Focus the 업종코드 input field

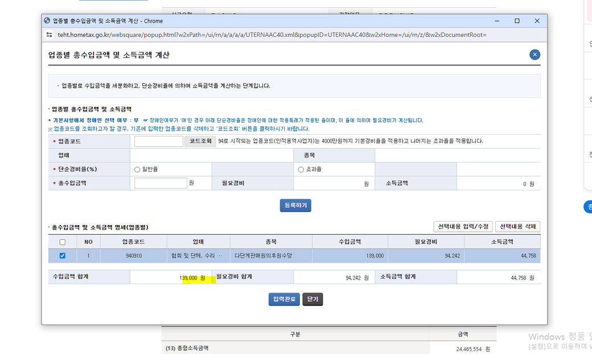[158, 141]
